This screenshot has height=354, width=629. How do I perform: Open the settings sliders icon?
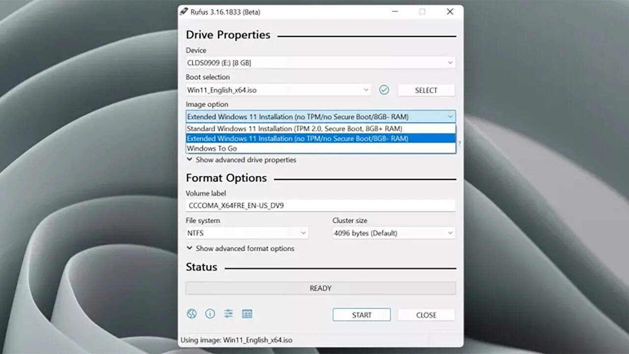229,314
